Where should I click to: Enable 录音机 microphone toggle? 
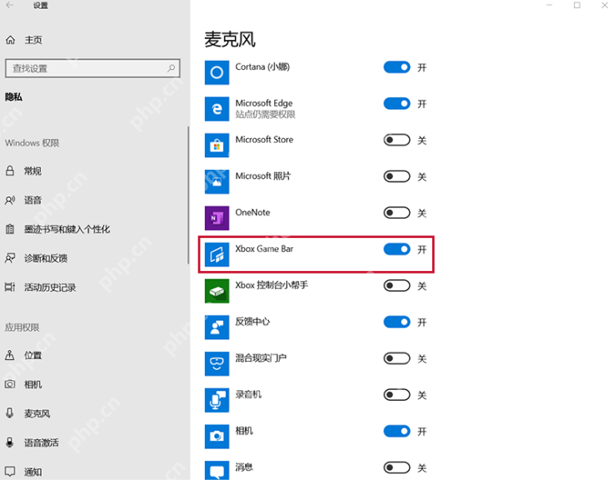coord(396,395)
